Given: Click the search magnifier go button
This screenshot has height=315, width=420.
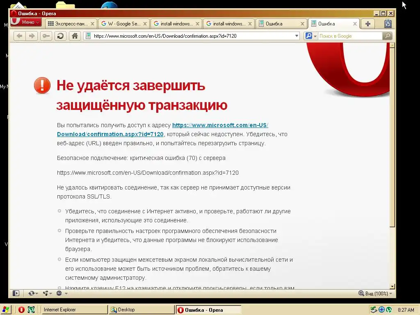Looking at the screenshot, I should tap(387, 36).
